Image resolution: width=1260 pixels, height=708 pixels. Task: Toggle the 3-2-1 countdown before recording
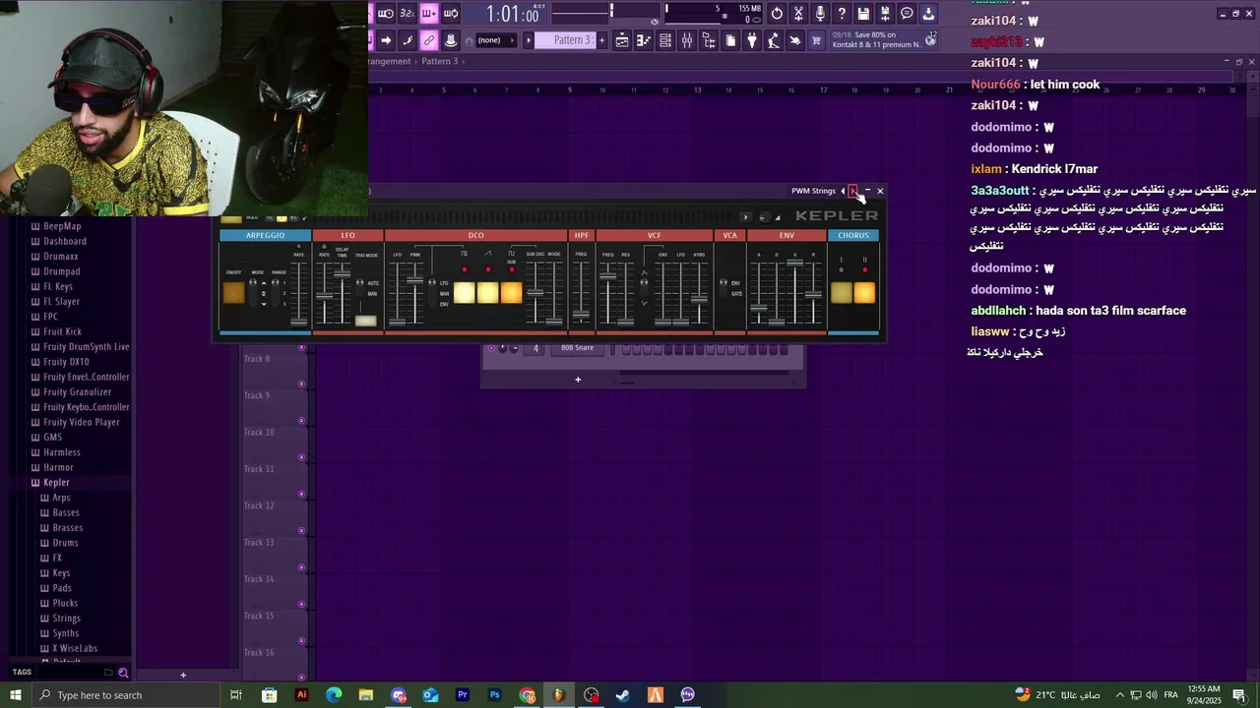point(408,14)
